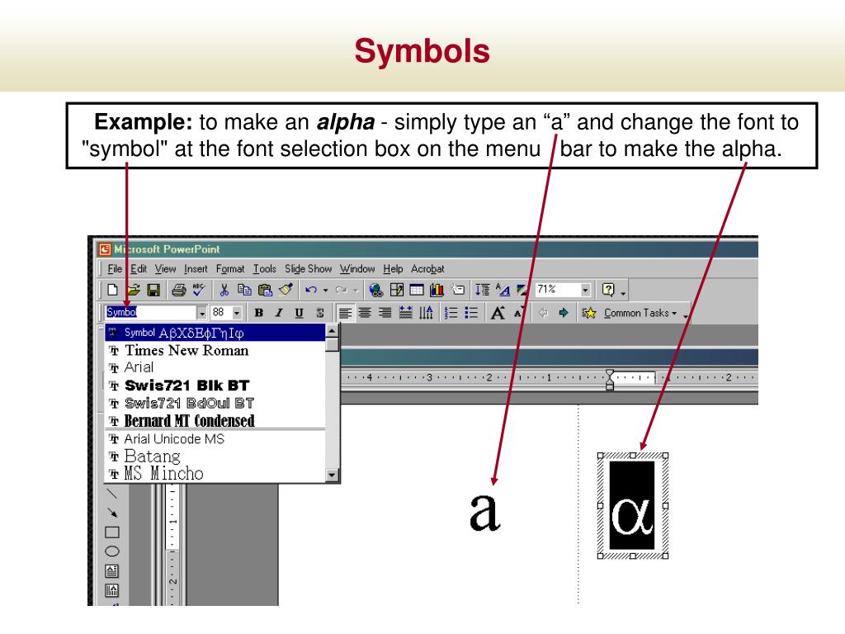Viewport: 845px width, 634px height.
Task: Open the font size 88 dropdown arrow
Action: (237, 313)
